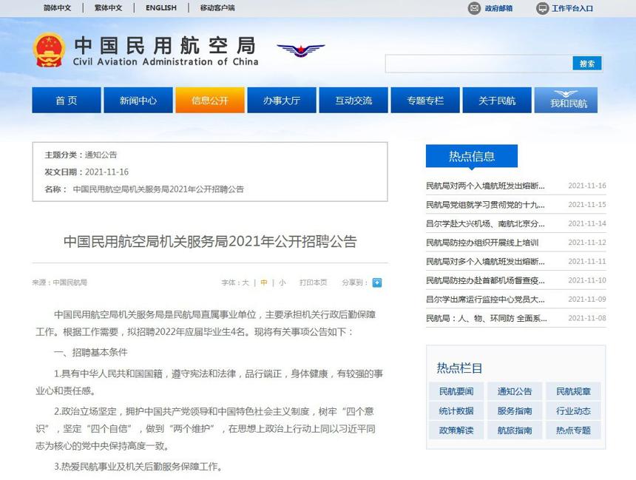Screen dimensions: 636x480
Task: Click the national emblem logo
Action: (x=49, y=50)
